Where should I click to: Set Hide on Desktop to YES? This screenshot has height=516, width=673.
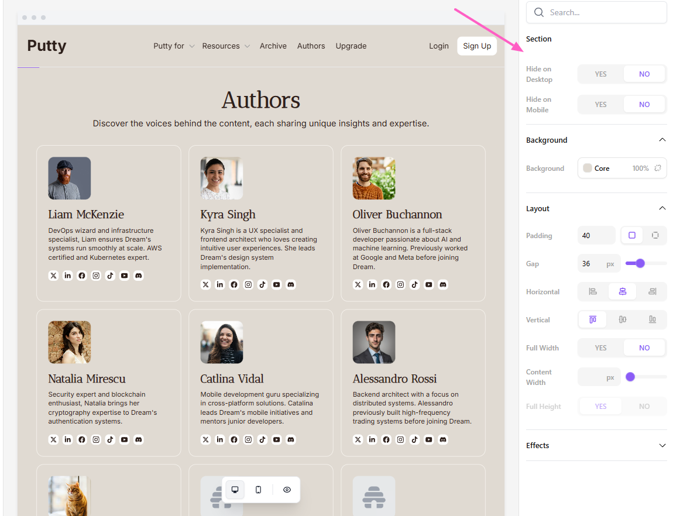coord(600,74)
